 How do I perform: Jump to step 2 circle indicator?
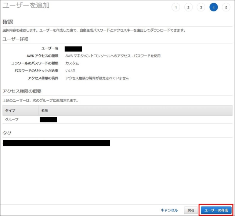tap(188, 7)
